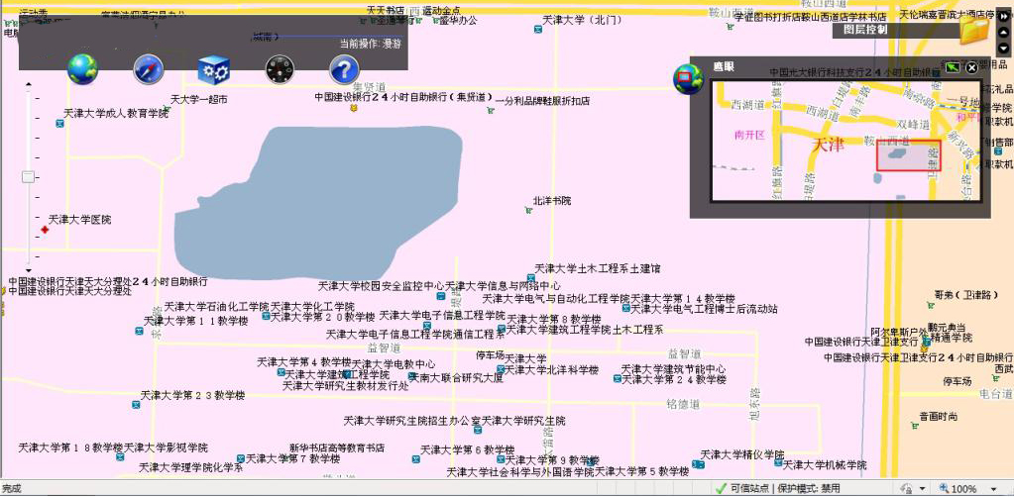The width and height of the screenshot is (1014, 497).
Task: Click the cart marker for 音画时尚
Action: tap(915, 426)
